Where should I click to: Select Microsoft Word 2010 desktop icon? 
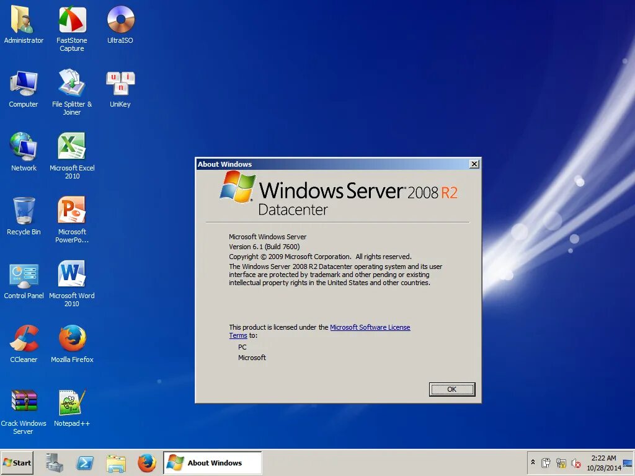click(x=72, y=284)
